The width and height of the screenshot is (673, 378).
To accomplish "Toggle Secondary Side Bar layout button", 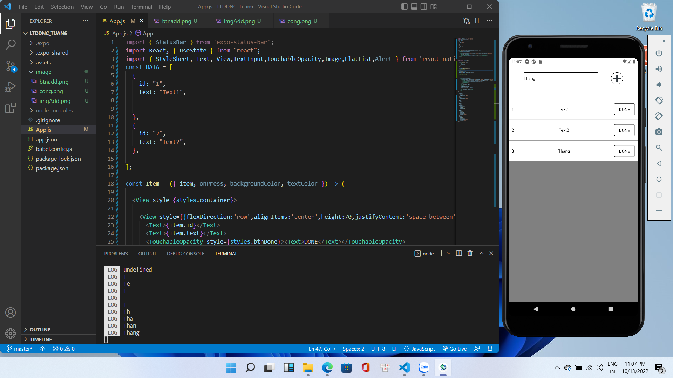I will [x=424, y=7].
